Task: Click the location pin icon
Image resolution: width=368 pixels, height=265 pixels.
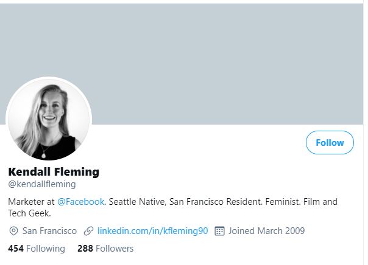Action: pos(14,231)
